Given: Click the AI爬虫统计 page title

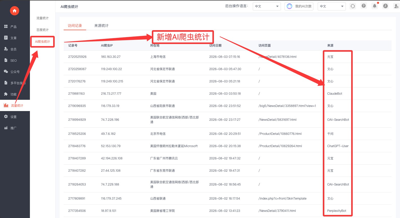Looking at the screenshot, I should point(69,7).
